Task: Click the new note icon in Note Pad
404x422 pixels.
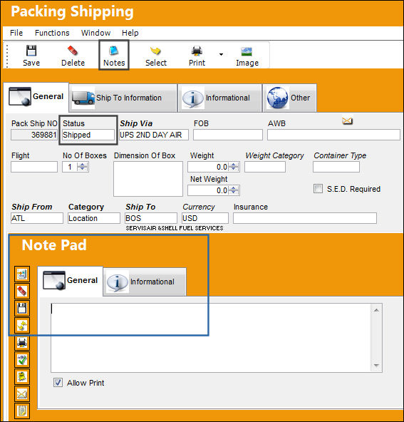Action: tap(22, 274)
